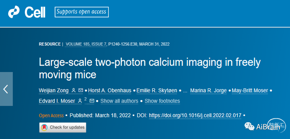Expand the full list with Show all authors
This screenshot has height=139, width=290.
tap(119, 101)
